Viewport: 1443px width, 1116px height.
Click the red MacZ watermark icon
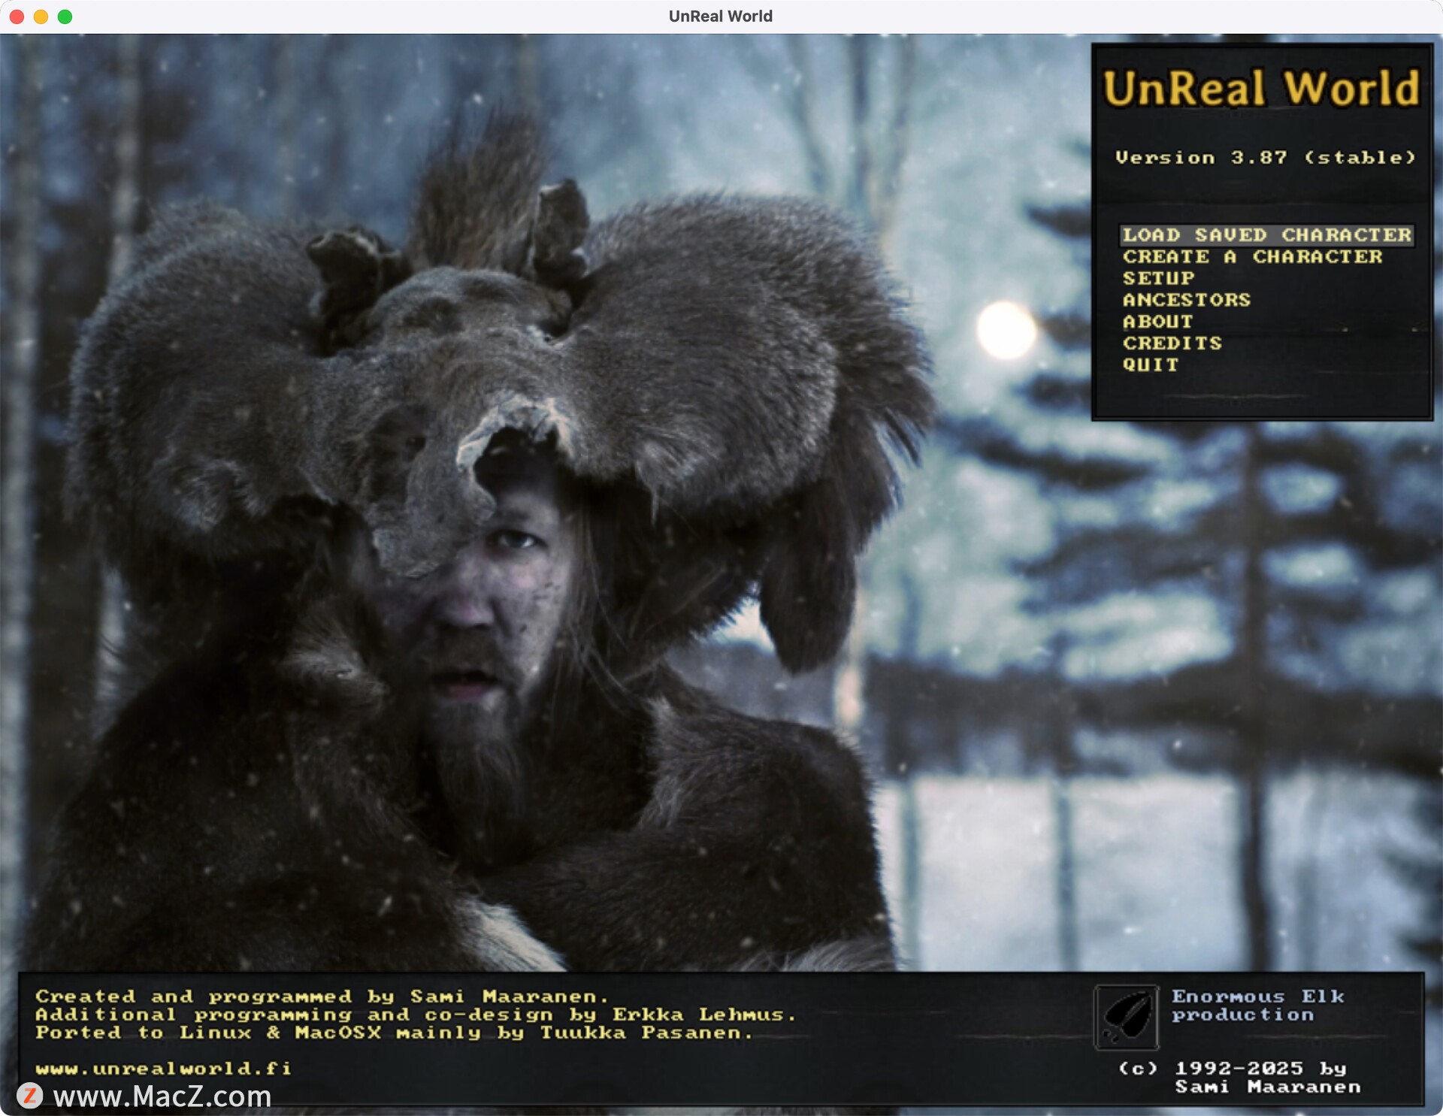(29, 1096)
